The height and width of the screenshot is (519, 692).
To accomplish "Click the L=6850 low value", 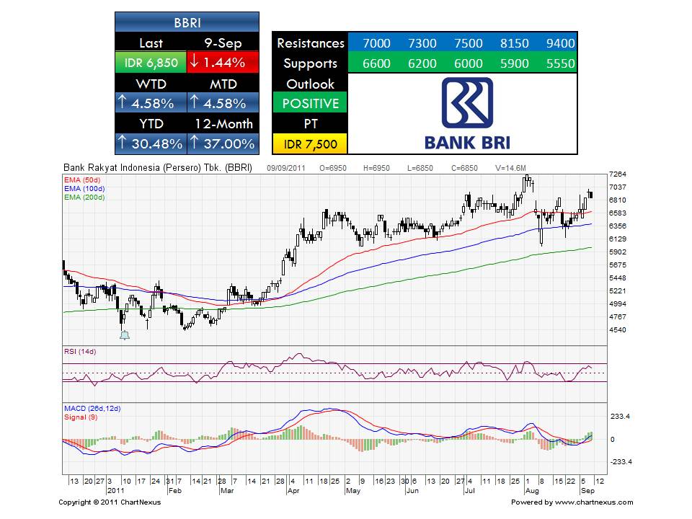I will pos(420,168).
